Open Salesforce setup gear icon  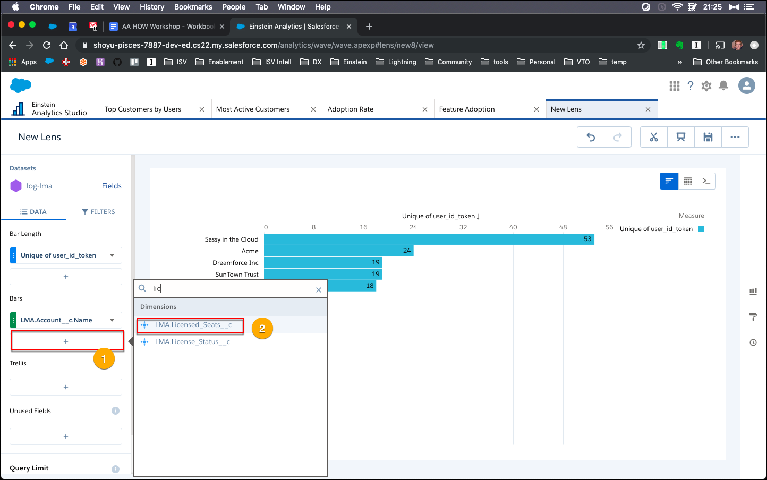click(x=706, y=86)
